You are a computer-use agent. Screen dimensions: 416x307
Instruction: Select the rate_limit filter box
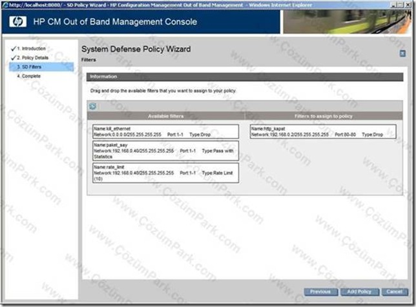pyautogui.click(x=165, y=173)
